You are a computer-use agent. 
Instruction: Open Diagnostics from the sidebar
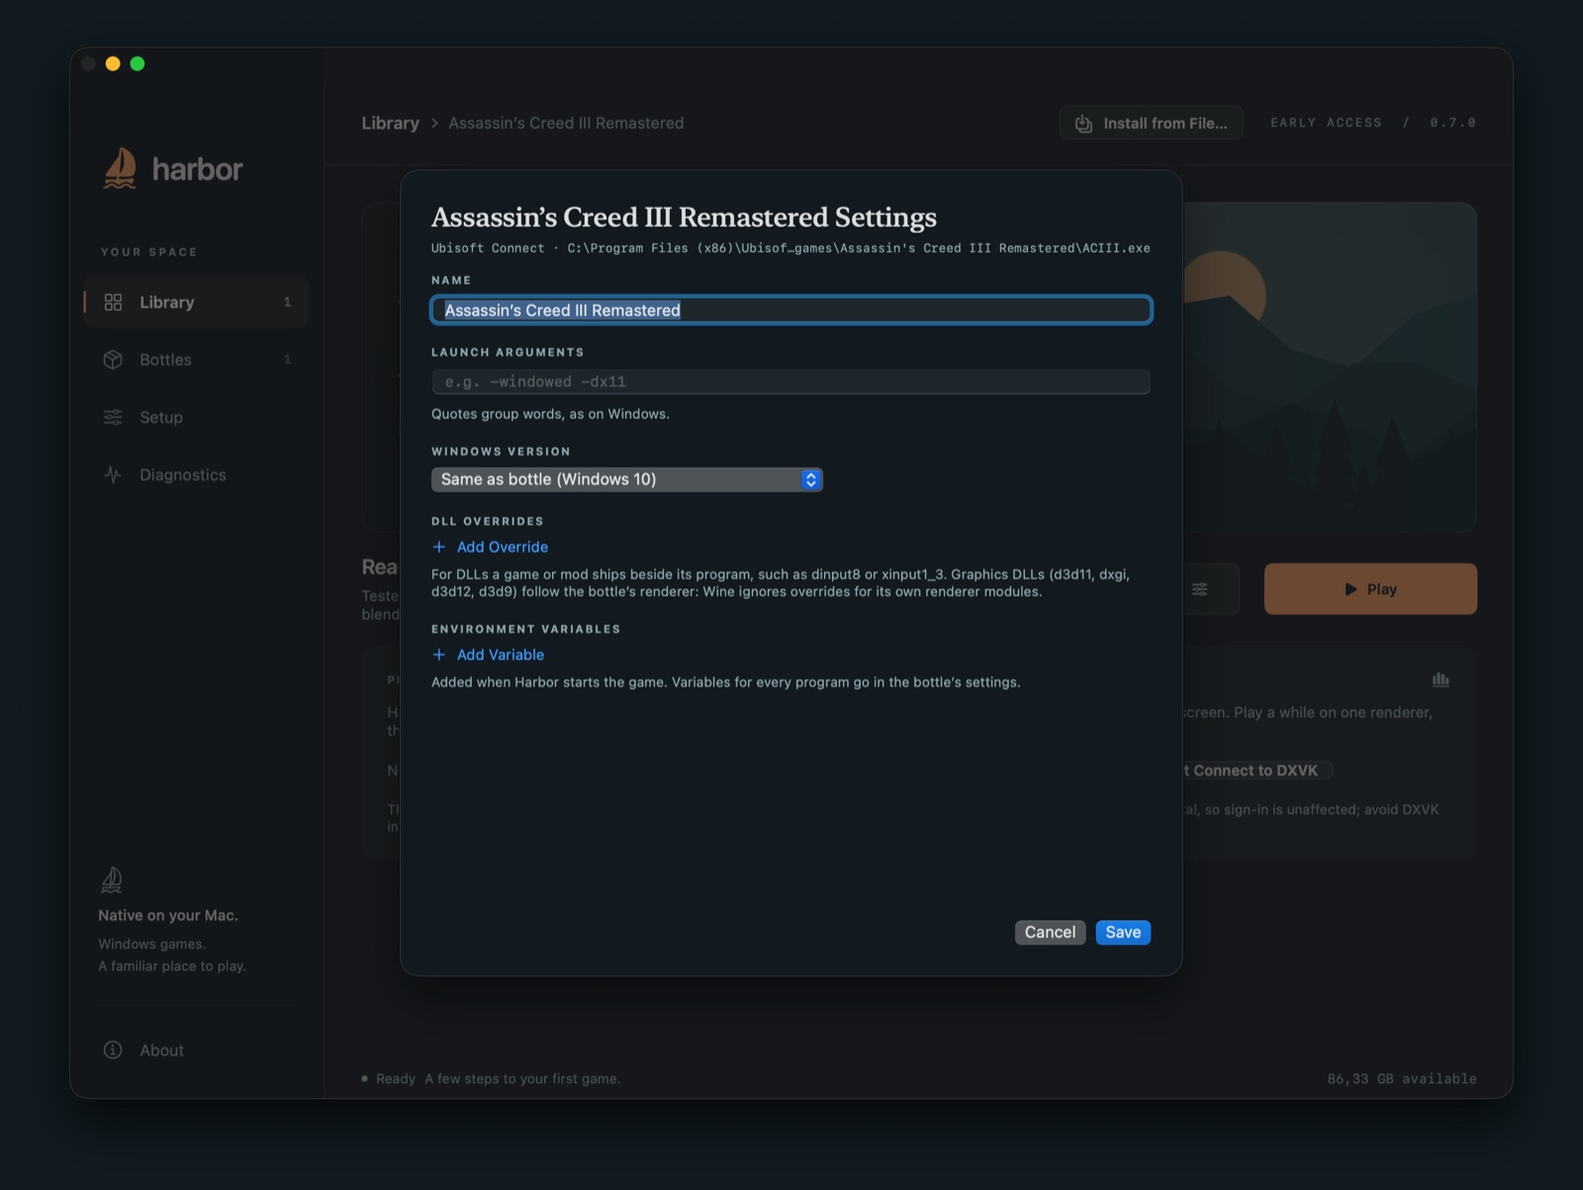pos(196,475)
